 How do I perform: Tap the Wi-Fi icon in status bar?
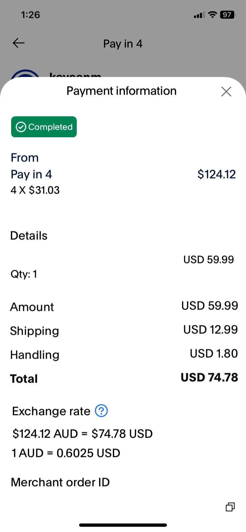[x=213, y=15]
